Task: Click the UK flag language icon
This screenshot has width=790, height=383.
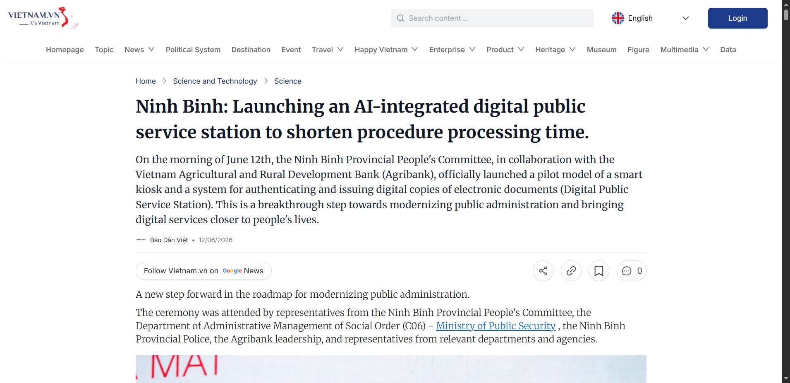Action: point(618,18)
